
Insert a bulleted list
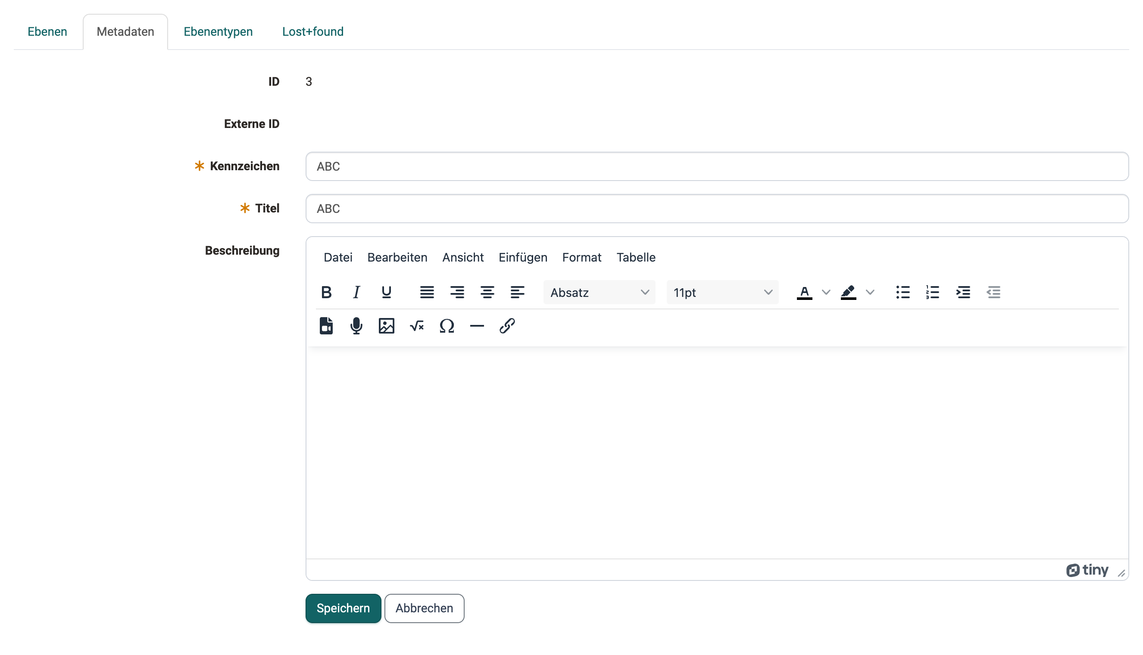point(903,293)
